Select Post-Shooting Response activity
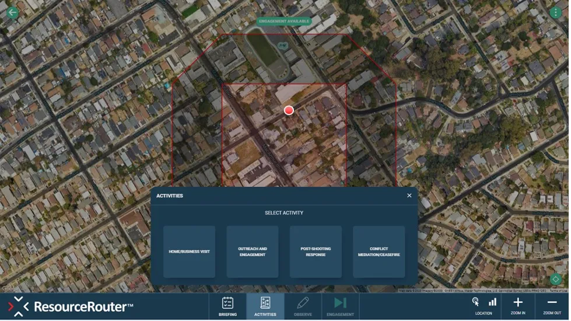The width and height of the screenshot is (571, 321). point(316,252)
